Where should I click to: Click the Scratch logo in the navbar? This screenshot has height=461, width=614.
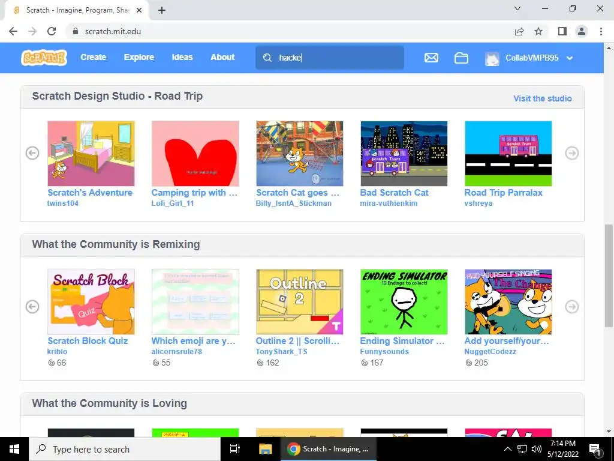click(x=44, y=58)
